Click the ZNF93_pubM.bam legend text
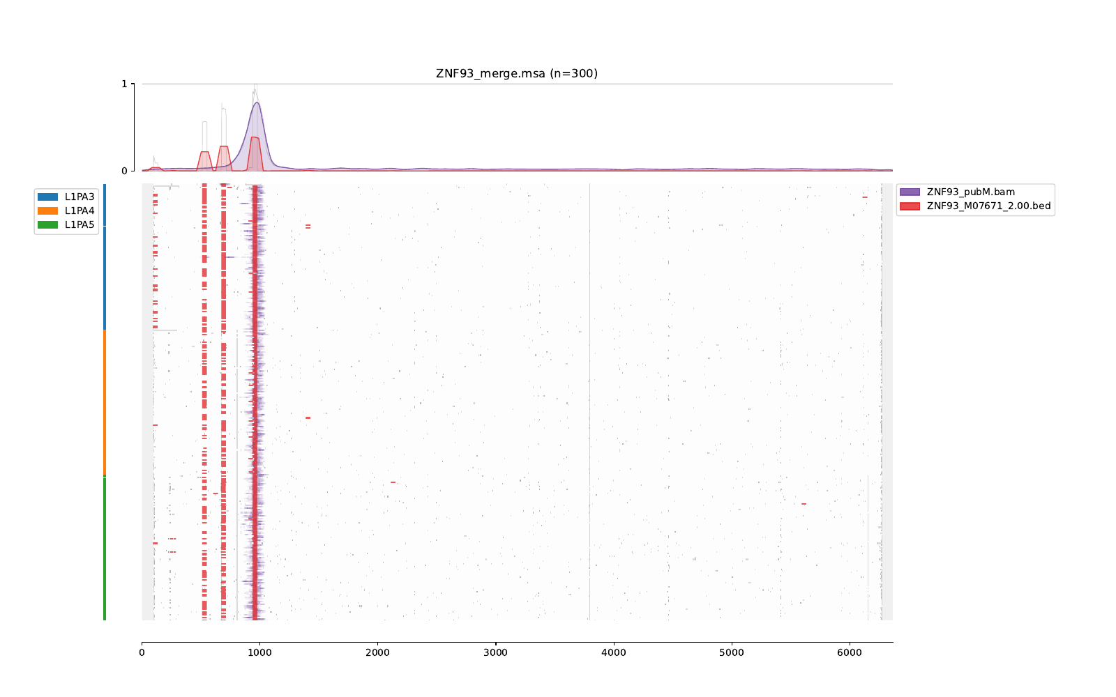The image size is (1116, 697). [x=971, y=192]
